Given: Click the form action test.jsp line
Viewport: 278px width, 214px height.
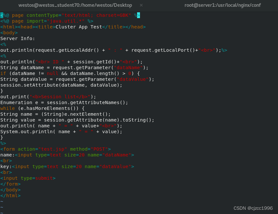Looking at the screenshot, I should tap(55, 149).
